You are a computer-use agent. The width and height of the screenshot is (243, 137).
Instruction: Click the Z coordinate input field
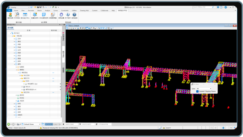pos(105,124)
